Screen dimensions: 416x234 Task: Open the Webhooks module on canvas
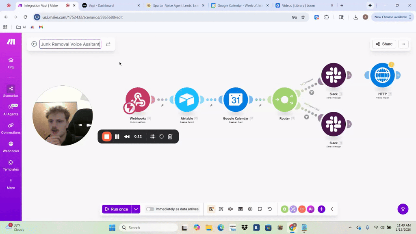point(138,100)
